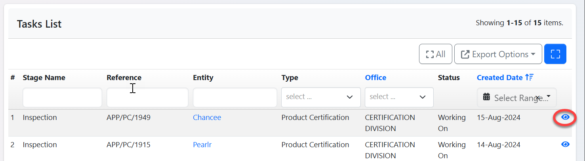The width and height of the screenshot is (585, 161).
Task: Open the Chancee entity link
Action: point(207,118)
